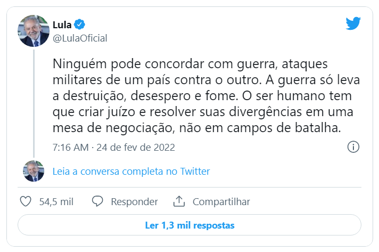Click the horizontal divider above the like count
This screenshot has width=379, height=252.
[x=190, y=187]
